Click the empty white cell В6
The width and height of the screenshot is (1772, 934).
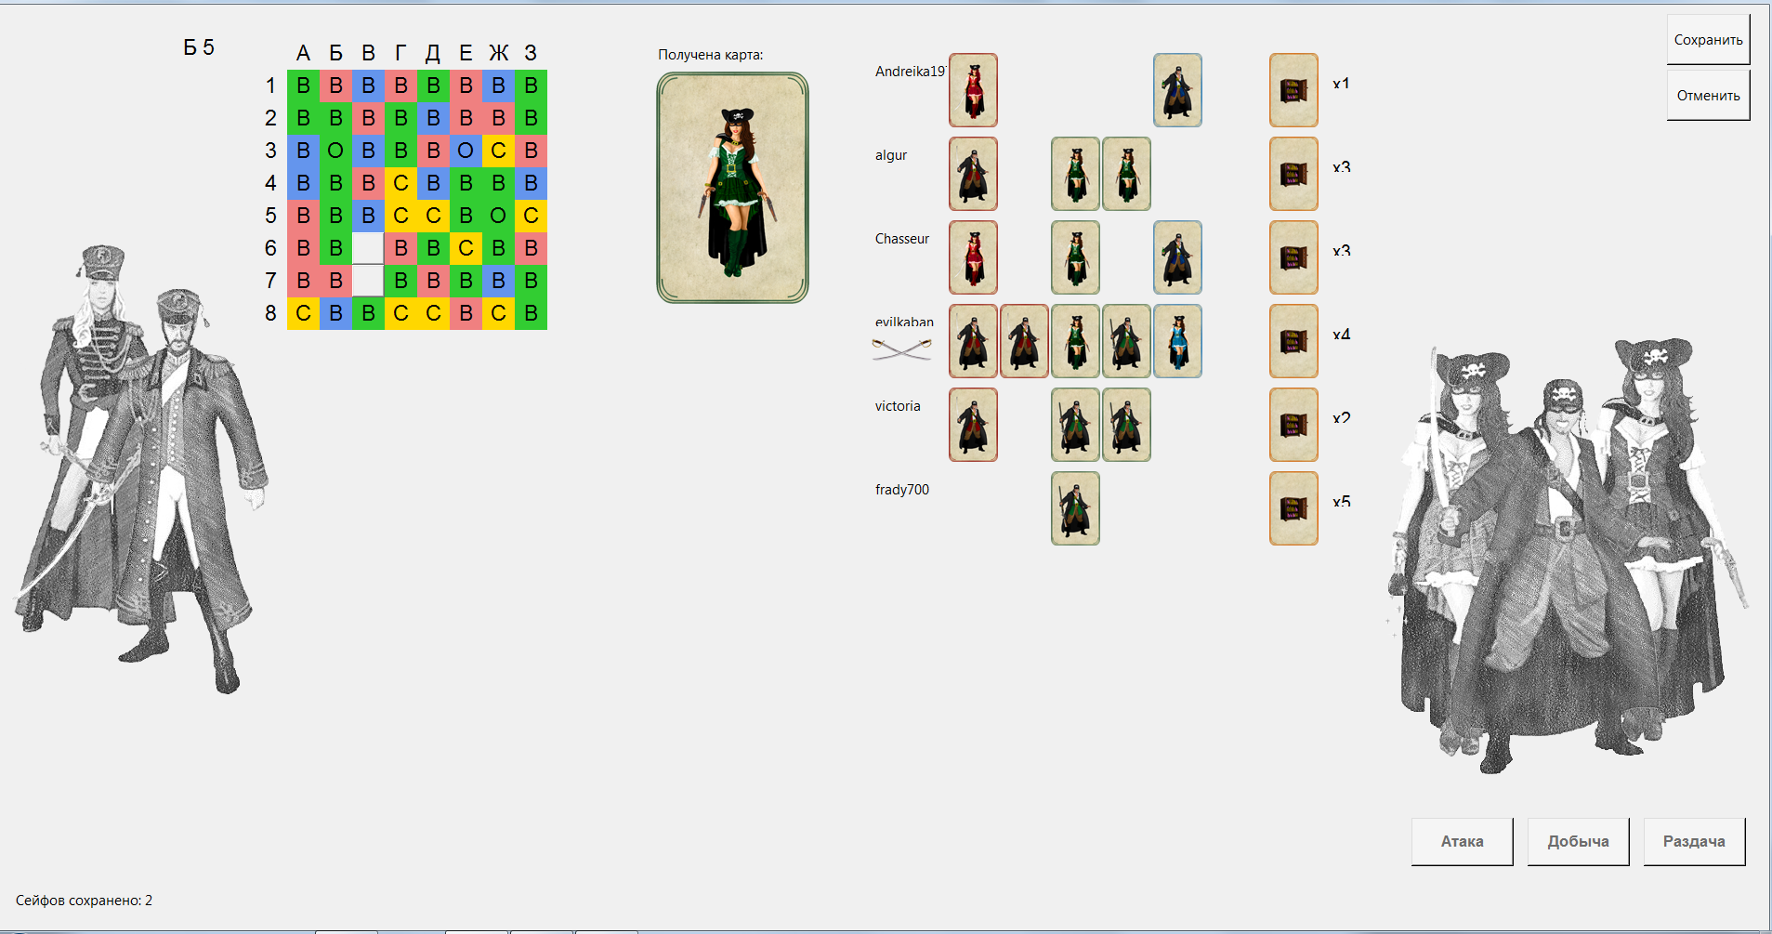pos(368,248)
